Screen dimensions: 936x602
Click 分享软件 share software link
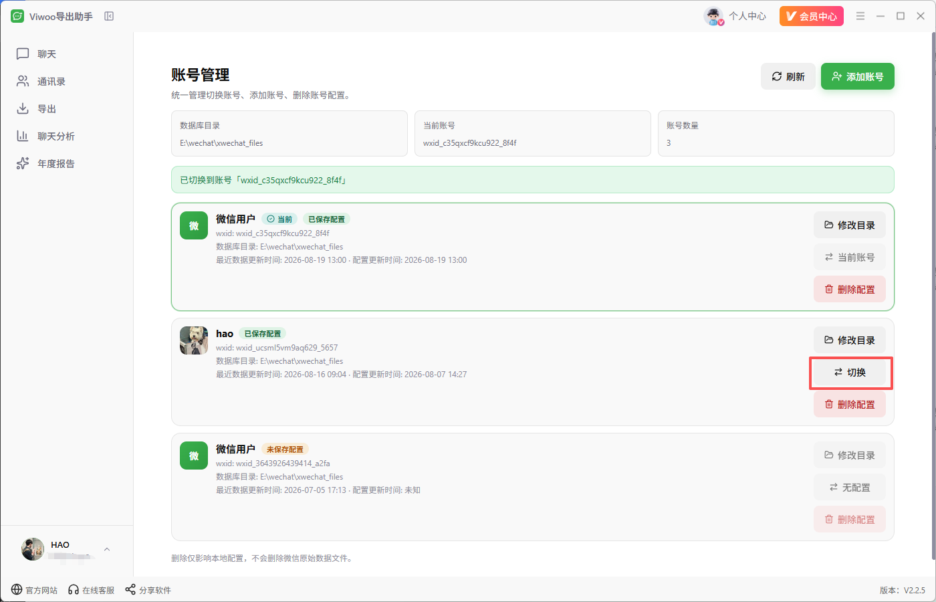coord(148,590)
